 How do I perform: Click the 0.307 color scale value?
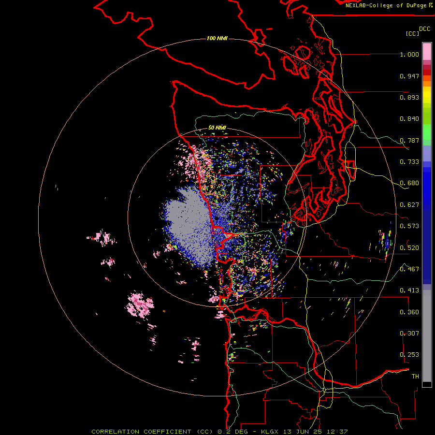click(x=409, y=333)
